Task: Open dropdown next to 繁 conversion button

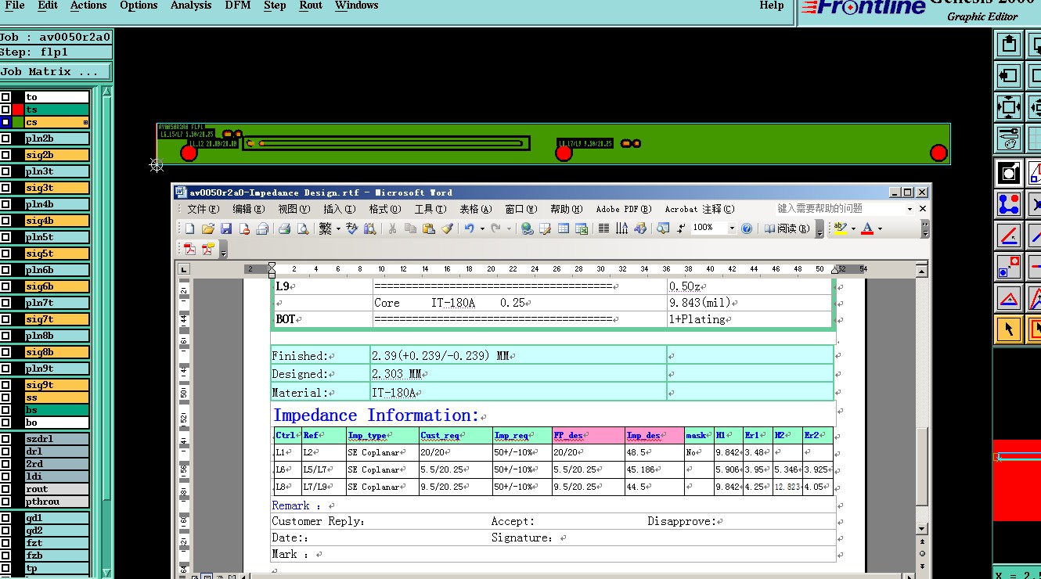Action: (x=338, y=228)
